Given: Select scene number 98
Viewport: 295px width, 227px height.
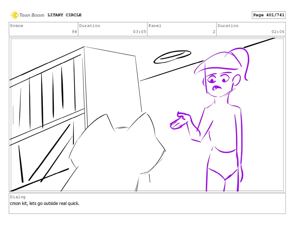Looking at the screenshot, I should pos(74,32).
